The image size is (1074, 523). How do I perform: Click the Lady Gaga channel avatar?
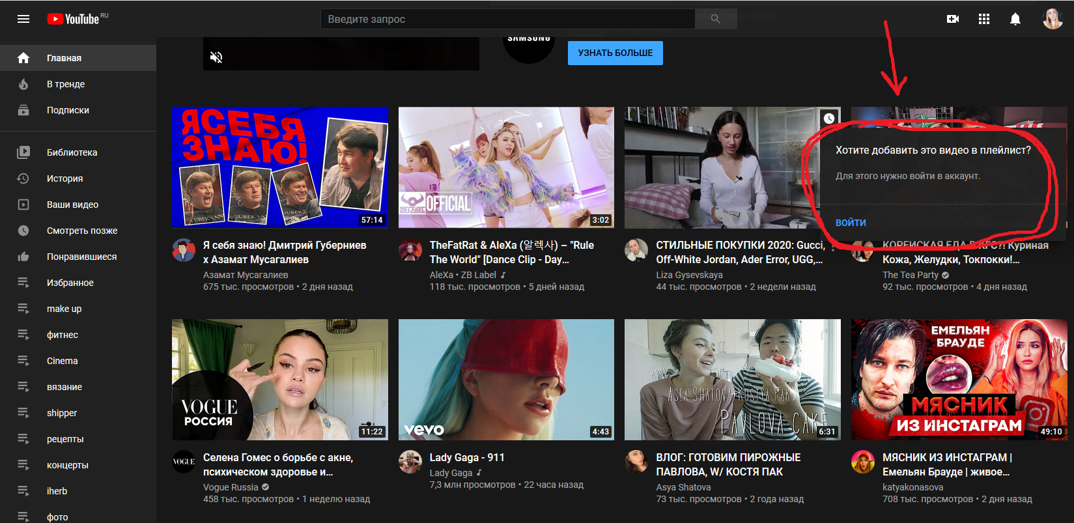[x=410, y=462]
